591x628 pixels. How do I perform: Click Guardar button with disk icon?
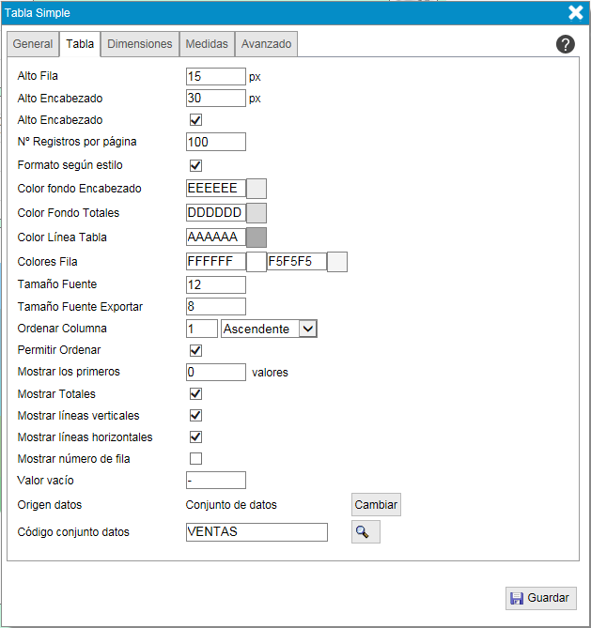541,598
